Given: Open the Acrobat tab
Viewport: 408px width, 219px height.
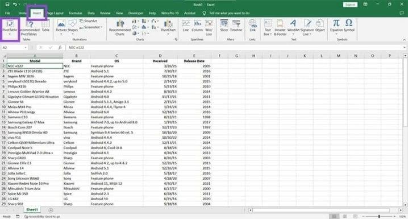Looking at the screenshot, I should tap(190, 13).
